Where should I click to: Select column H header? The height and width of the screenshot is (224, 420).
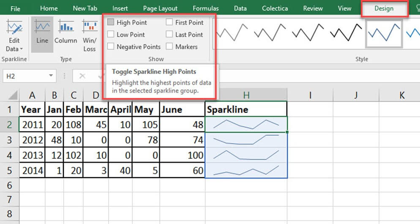(x=246, y=95)
